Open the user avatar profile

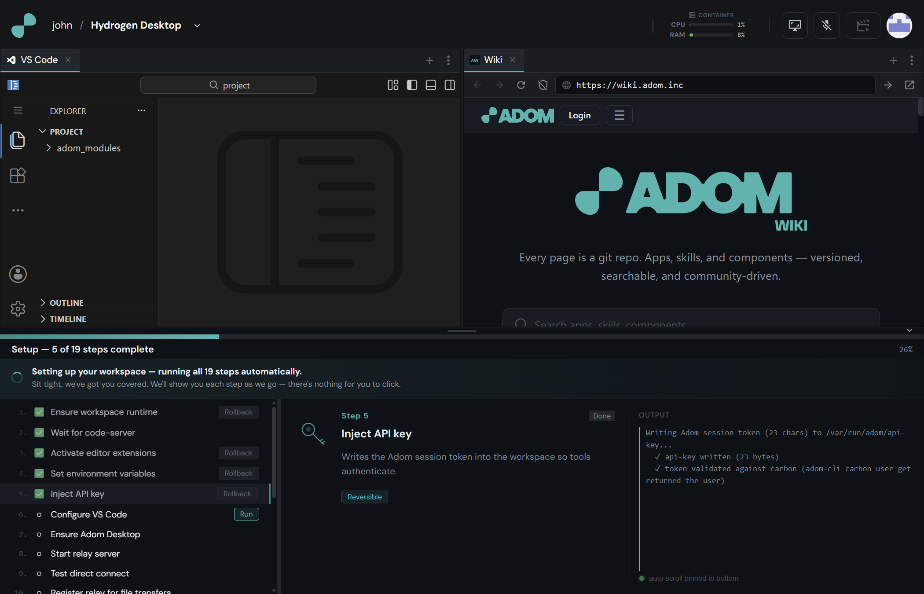899,26
